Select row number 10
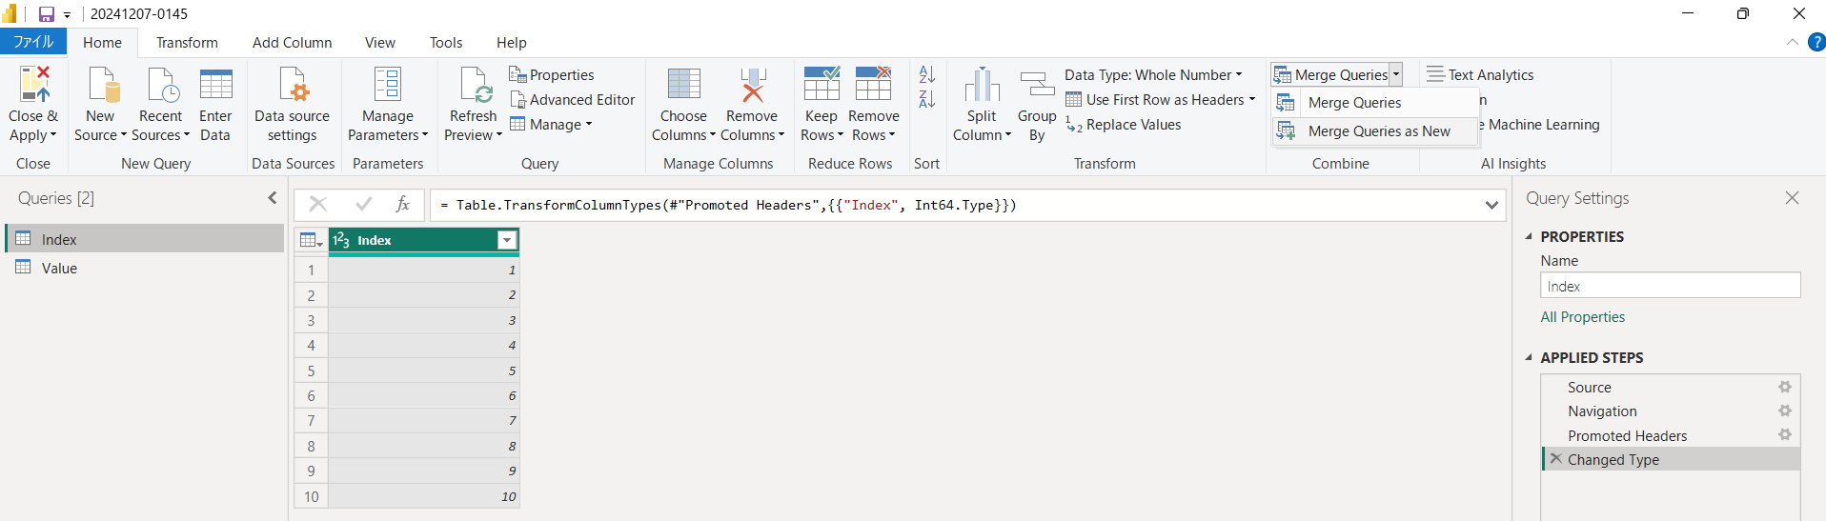This screenshot has width=1826, height=521. click(x=312, y=496)
